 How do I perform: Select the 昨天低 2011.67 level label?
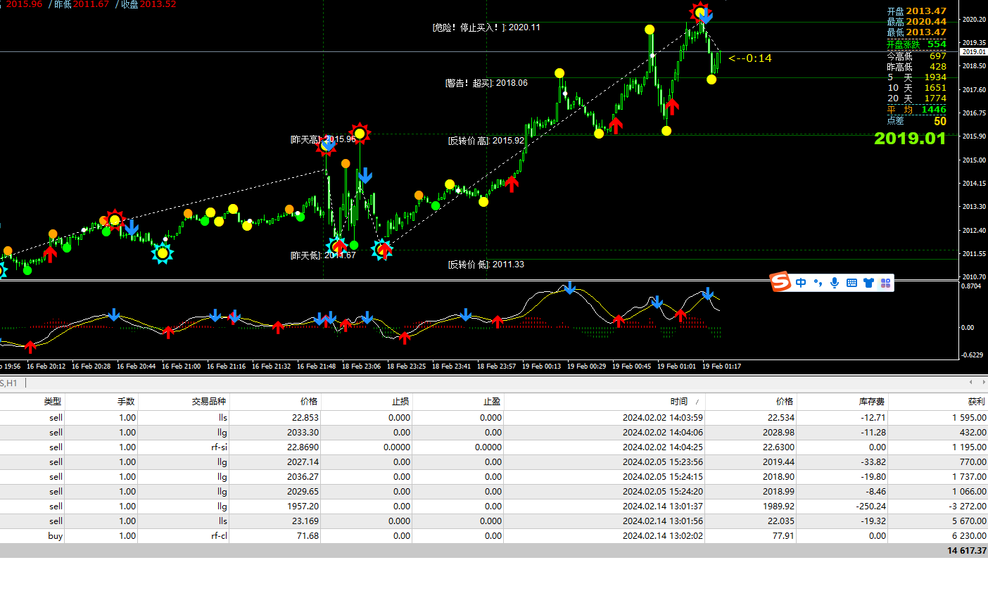323,255
